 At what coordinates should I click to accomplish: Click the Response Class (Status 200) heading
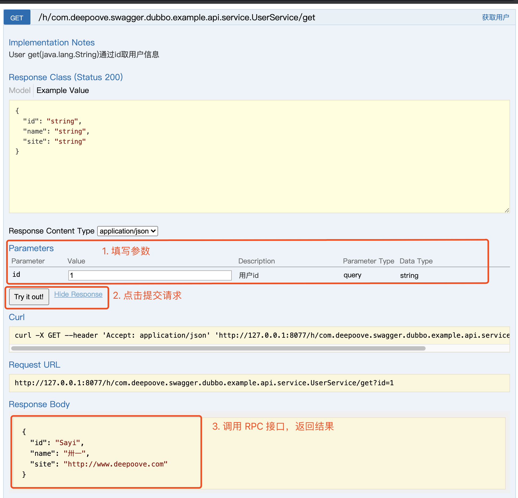[66, 77]
